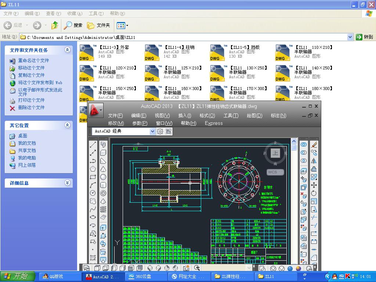Screen dimensions: 376x282
Task: Click 重命名这个文件 rename link
Action: [x=33, y=61]
